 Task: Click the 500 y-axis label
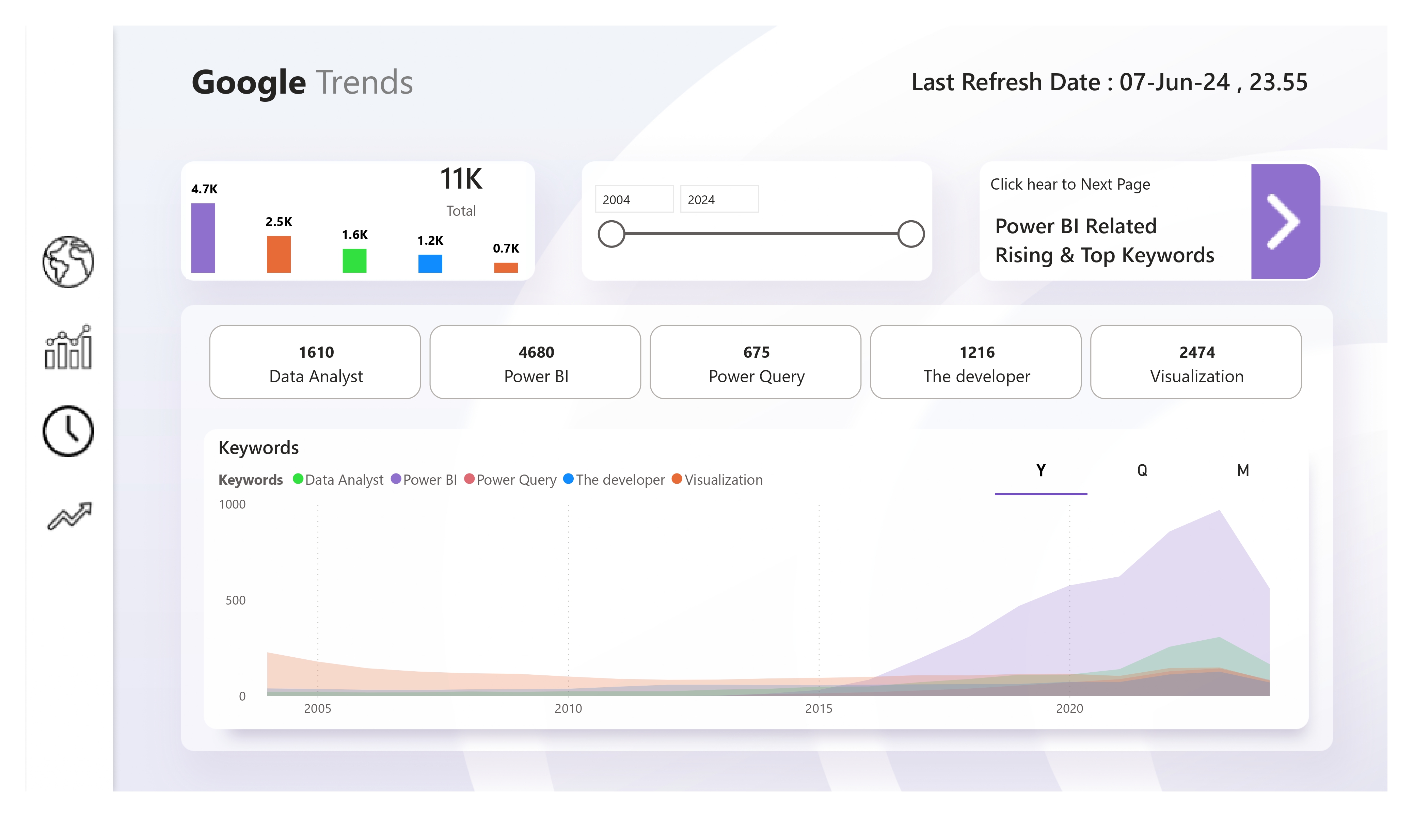pos(236,600)
